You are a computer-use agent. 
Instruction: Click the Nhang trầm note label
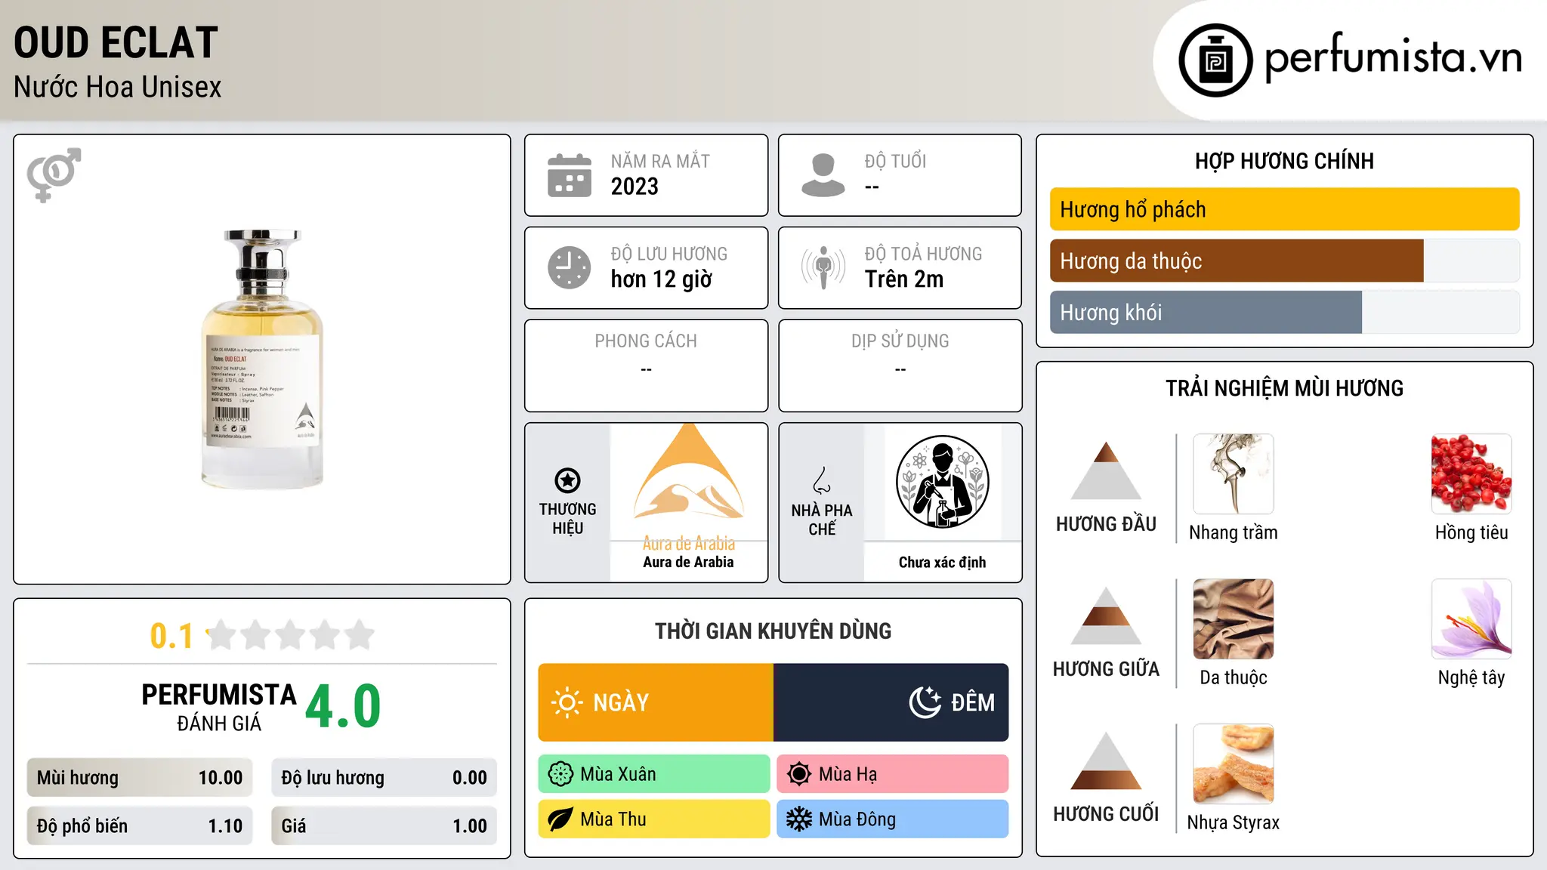(x=1234, y=532)
